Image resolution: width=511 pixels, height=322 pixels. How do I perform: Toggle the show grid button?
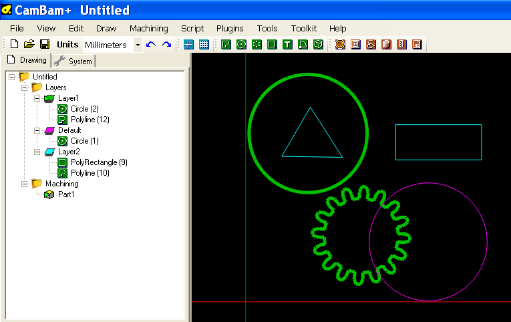204,45
